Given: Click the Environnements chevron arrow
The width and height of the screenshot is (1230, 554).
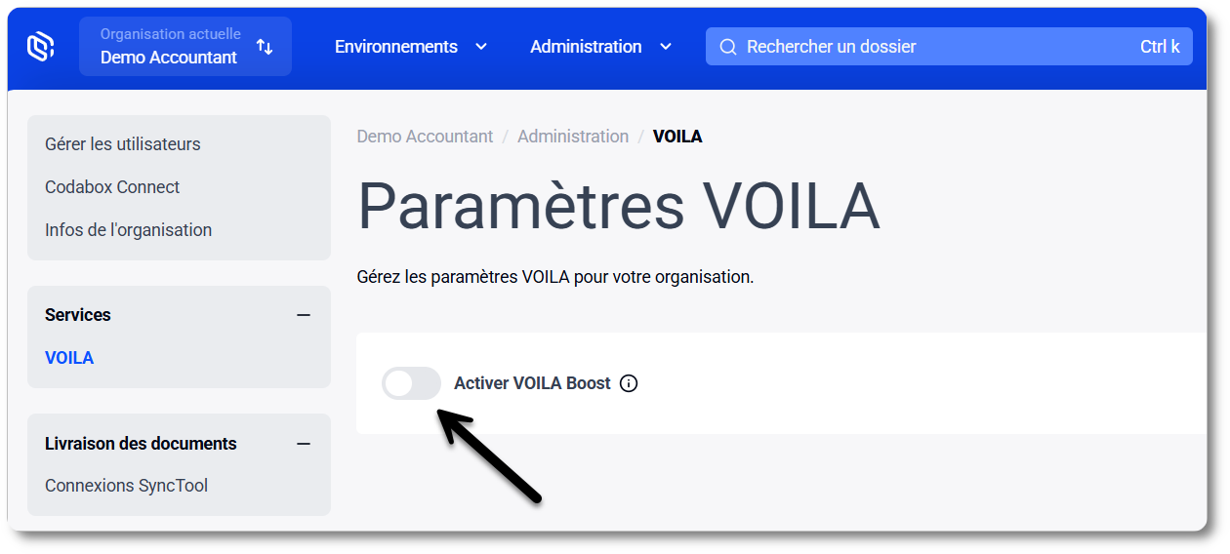Looking at the screenshot, I should [481, 47].
